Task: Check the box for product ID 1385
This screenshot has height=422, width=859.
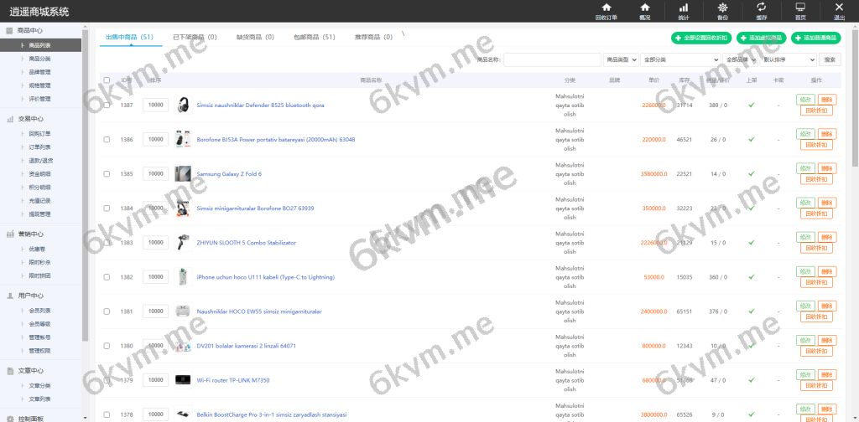Action: 107,174
